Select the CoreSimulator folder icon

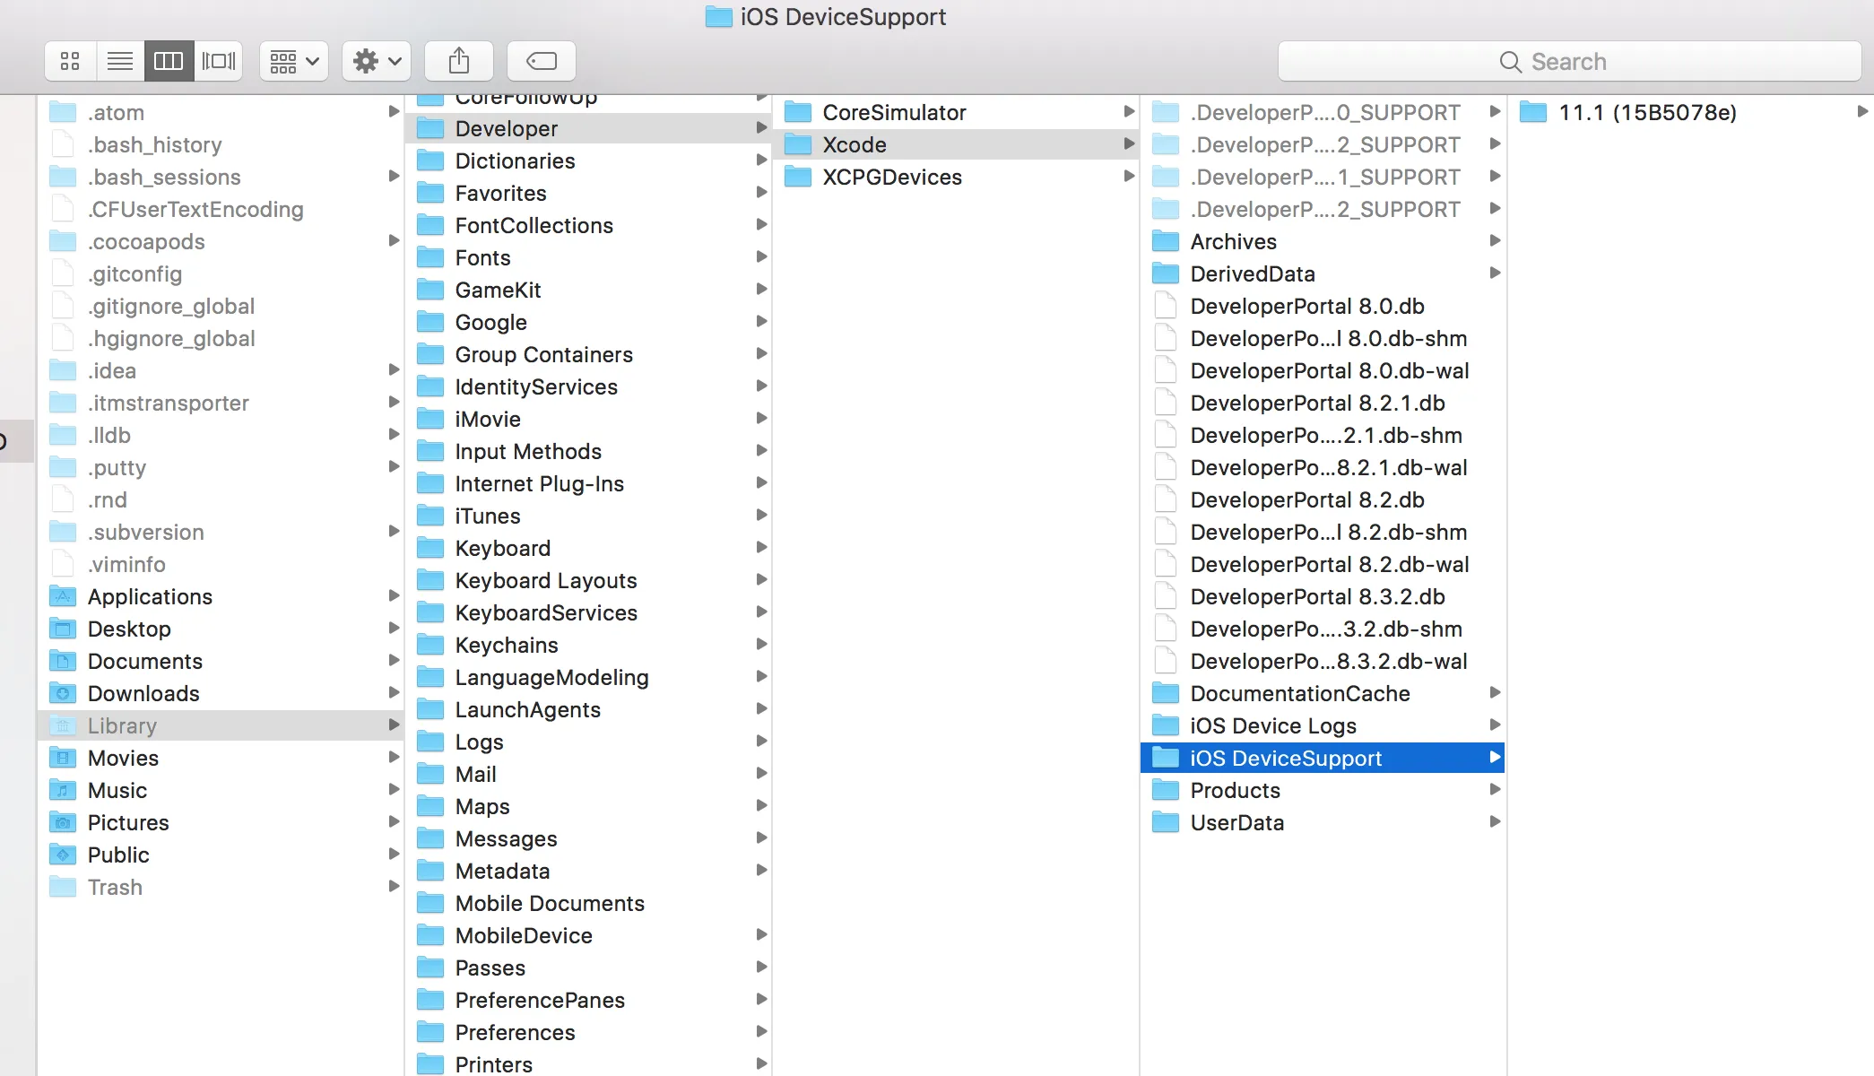click(797, 112)
